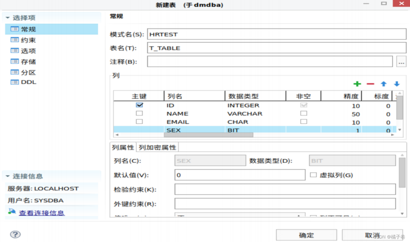The image size is (410, 242).
Task: Move column up with the blue up arrow
Action: tap(384, 84)
